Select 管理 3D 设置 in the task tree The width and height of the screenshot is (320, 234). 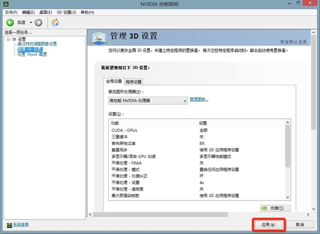(x=30, y=49)
